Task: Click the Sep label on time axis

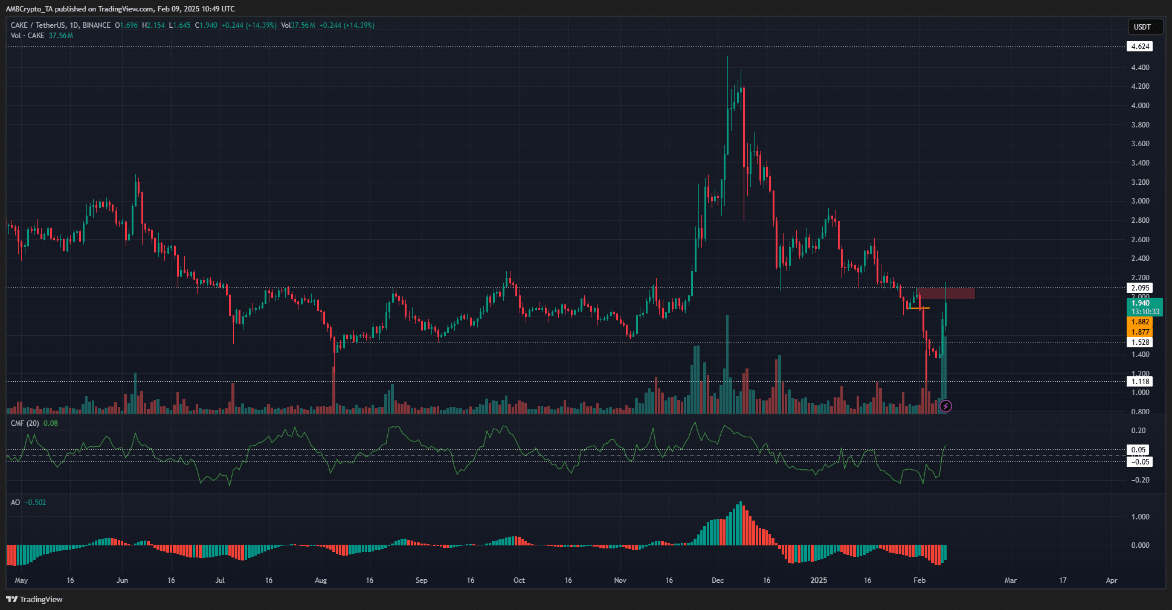Action: click(x=422, y=580)
